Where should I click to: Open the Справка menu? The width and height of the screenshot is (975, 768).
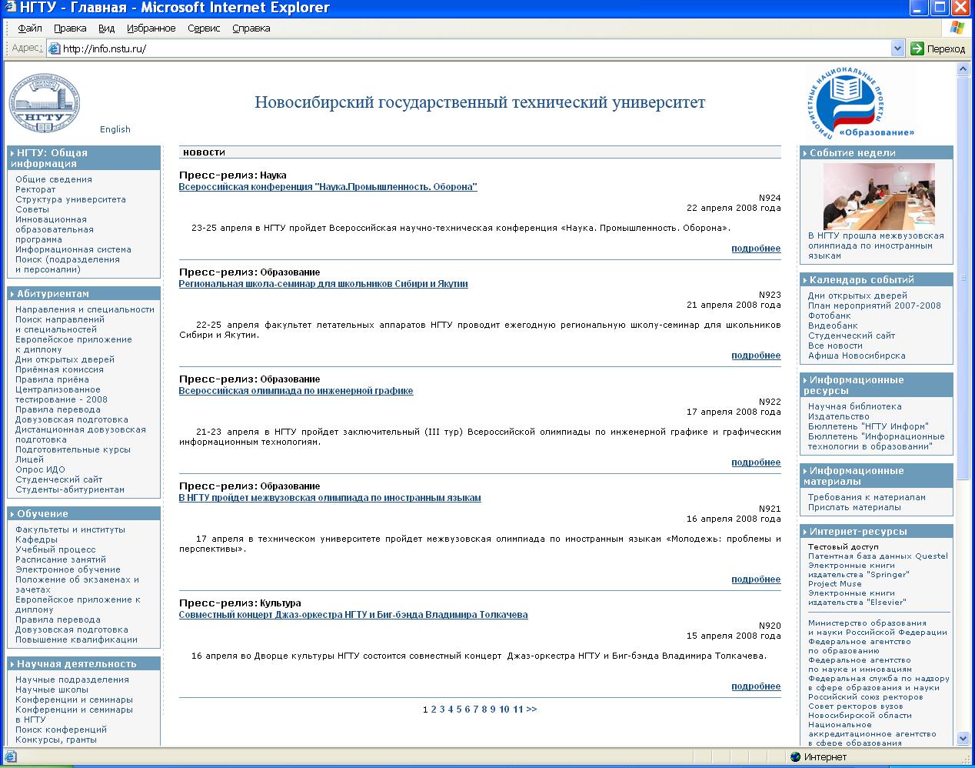(x=251, y=28)
